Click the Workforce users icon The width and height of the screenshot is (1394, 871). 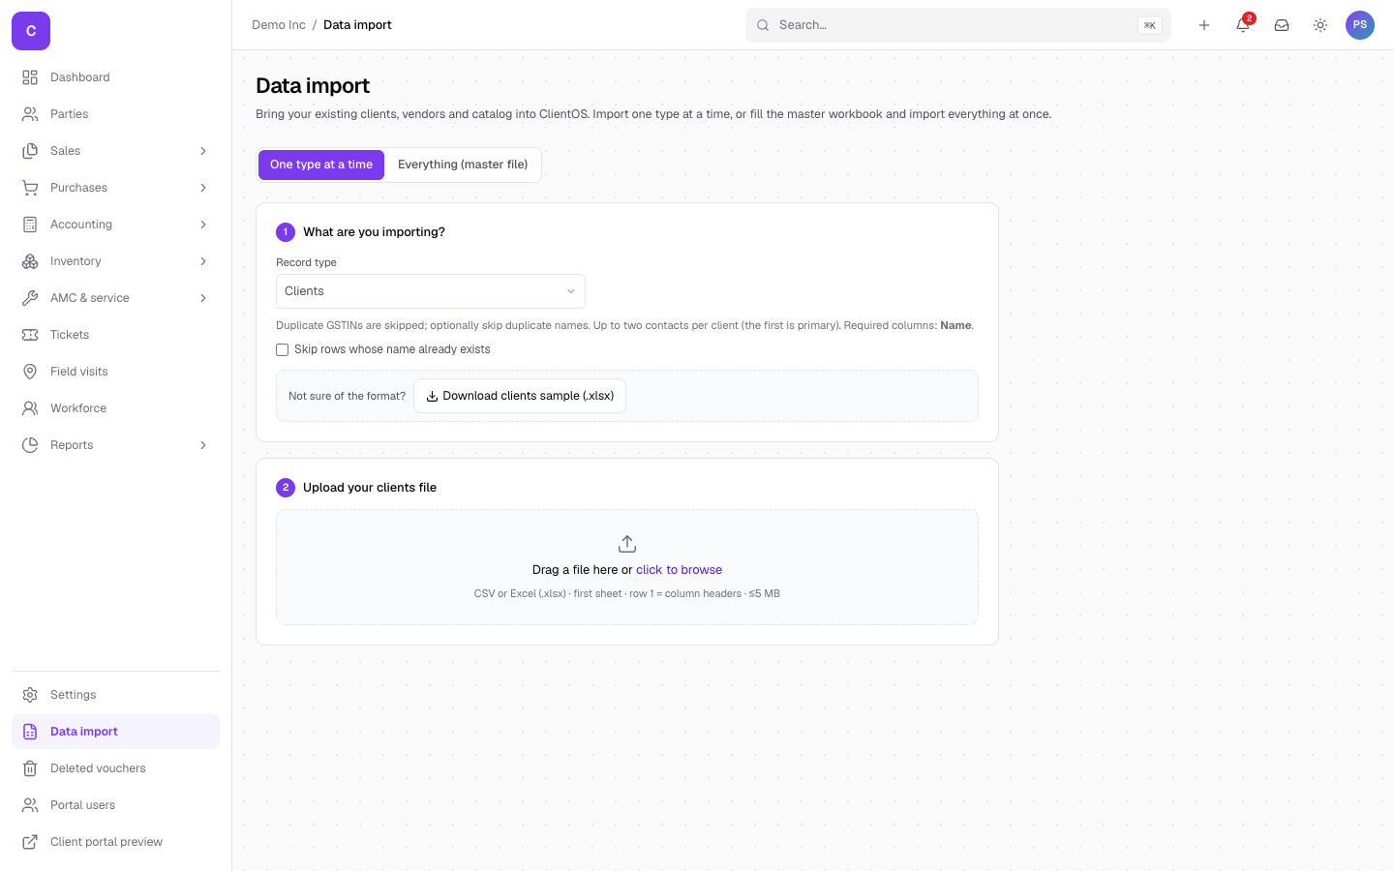tap(30, 408)
